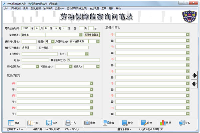Open the 安全设置 menu
This screenshot has height=133, width=200.
[x=94, y=8]
